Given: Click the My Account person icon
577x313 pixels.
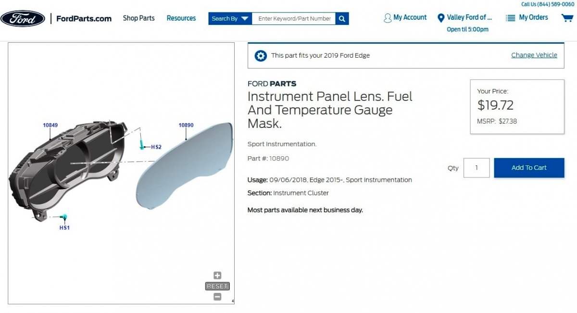Looking at the screenshot, I should tap(388, 18).
